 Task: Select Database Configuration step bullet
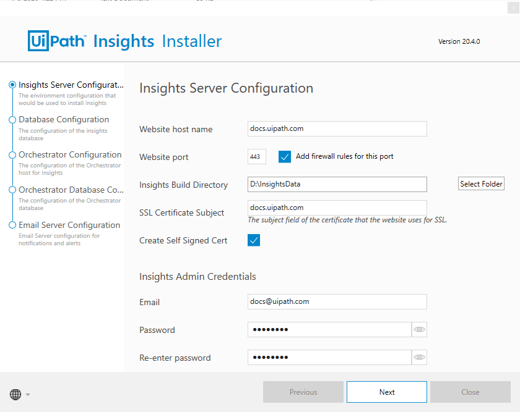[x=12, y=120]
